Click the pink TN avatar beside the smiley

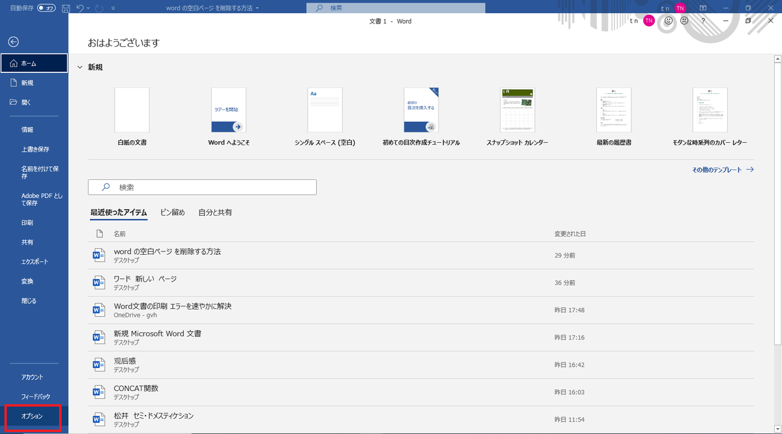[x=648, y=21]
